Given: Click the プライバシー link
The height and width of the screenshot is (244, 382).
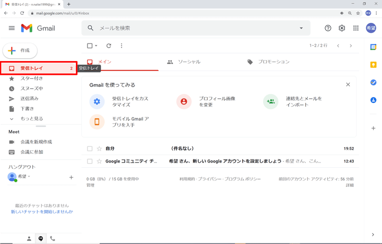Looking at the screenshot, I should tap(210, 179).
